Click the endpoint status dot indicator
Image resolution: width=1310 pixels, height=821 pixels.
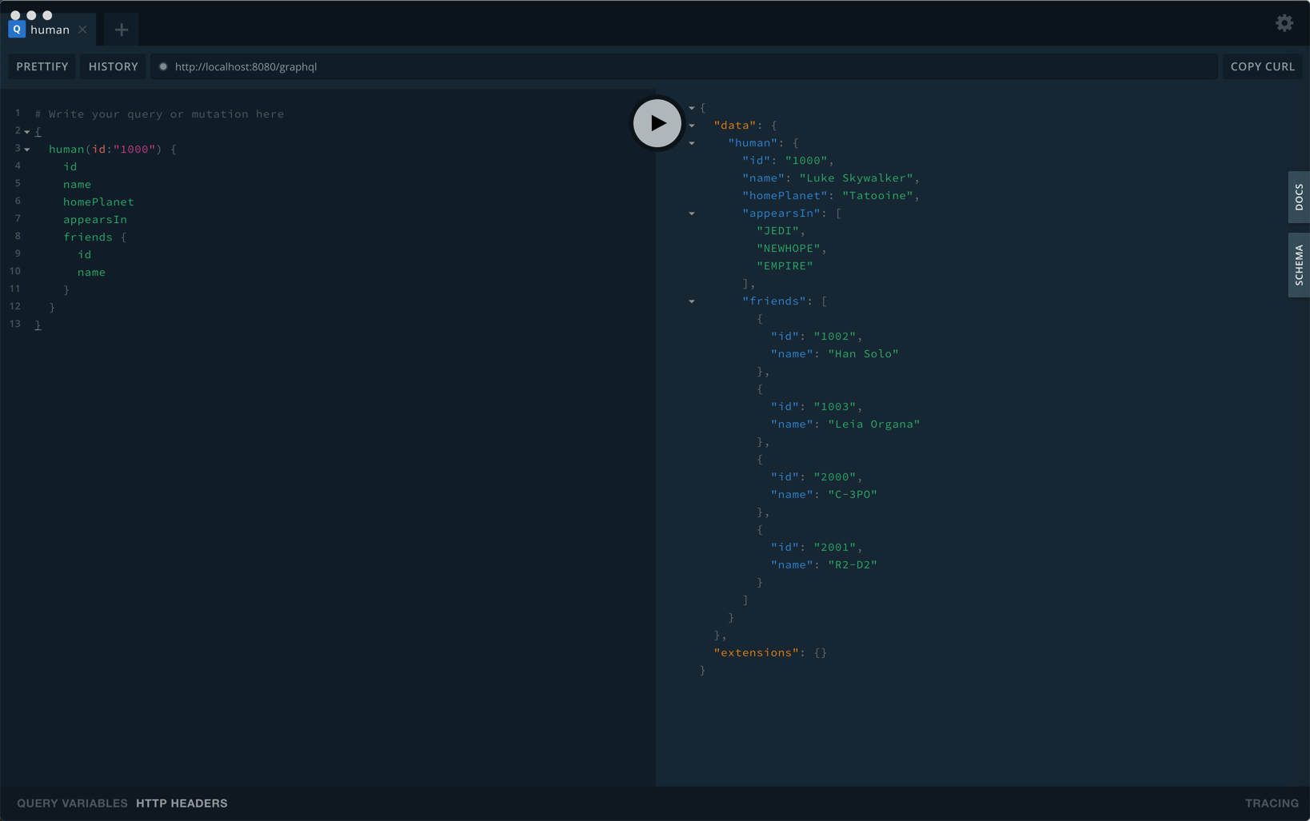pyautogui.click(x=163, y=66)
